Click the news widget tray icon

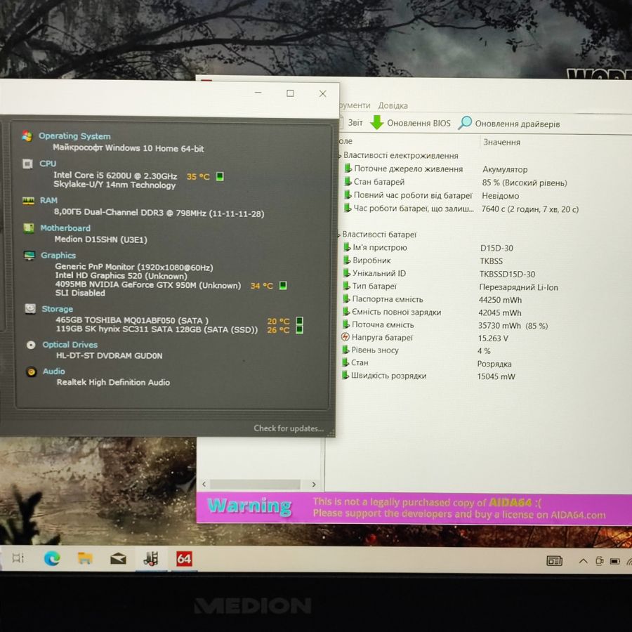(x=555, y=561)
